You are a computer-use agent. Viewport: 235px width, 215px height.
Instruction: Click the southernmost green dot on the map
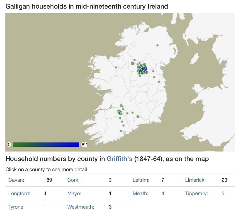coord(121,131)
